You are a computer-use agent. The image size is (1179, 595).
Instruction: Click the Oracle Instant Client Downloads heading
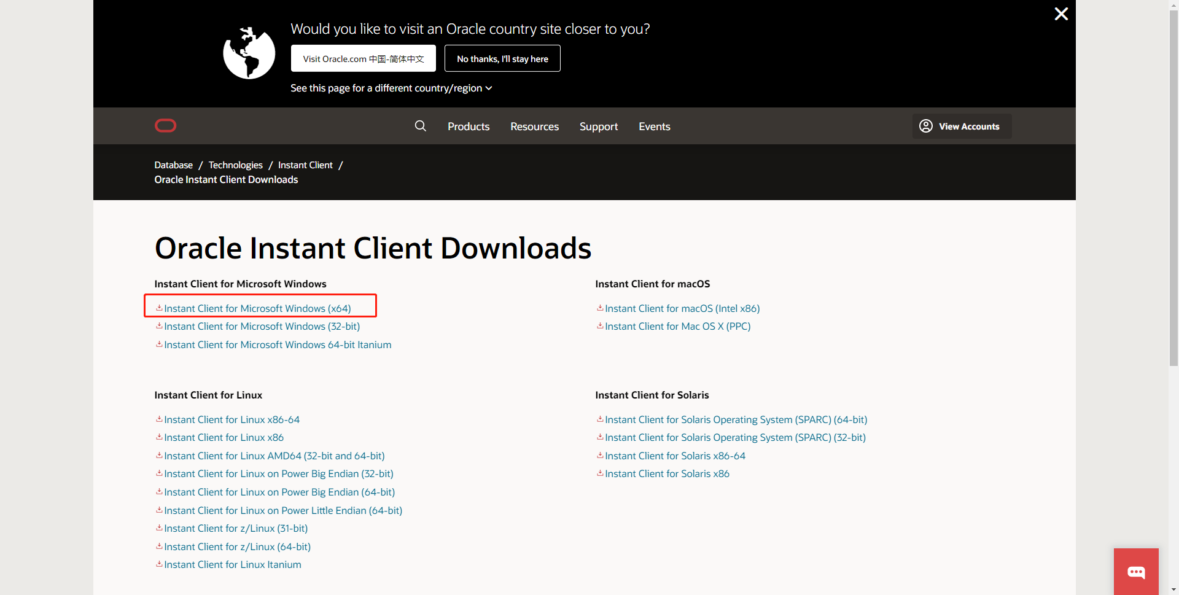373,248
